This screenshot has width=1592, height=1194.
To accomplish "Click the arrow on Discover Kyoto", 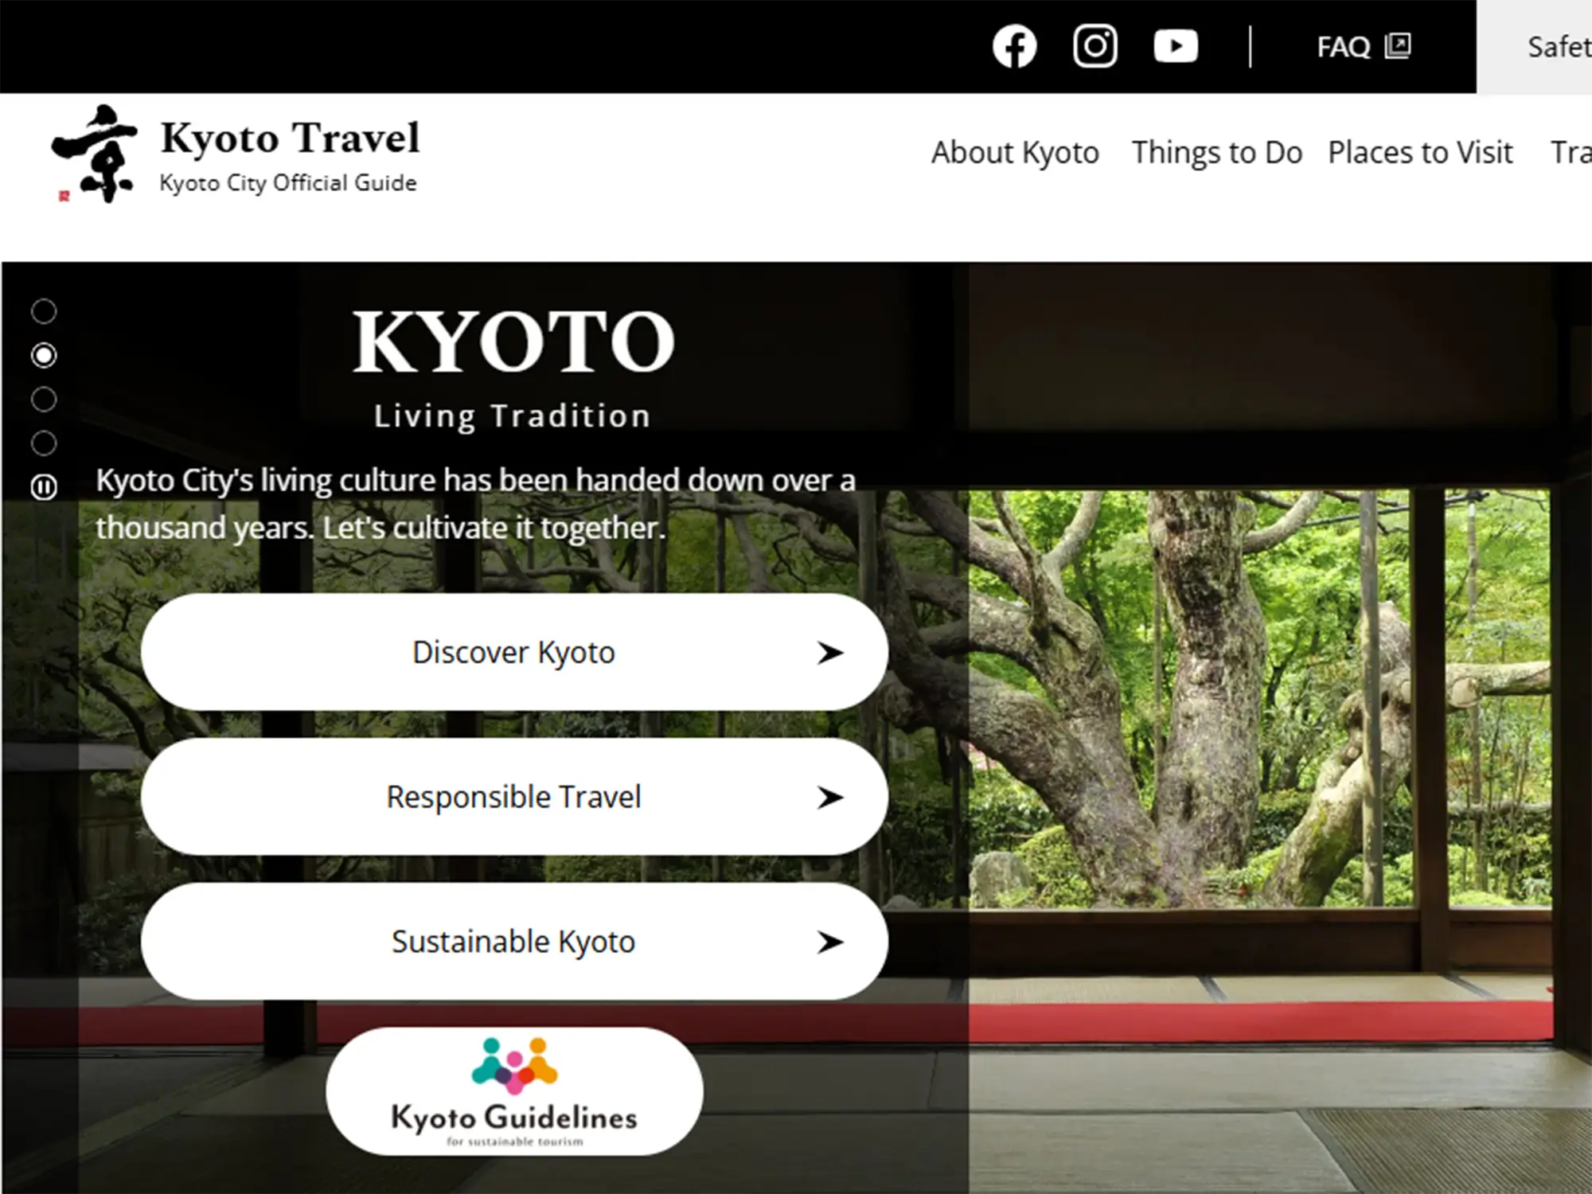I will (x=829, y=653).
